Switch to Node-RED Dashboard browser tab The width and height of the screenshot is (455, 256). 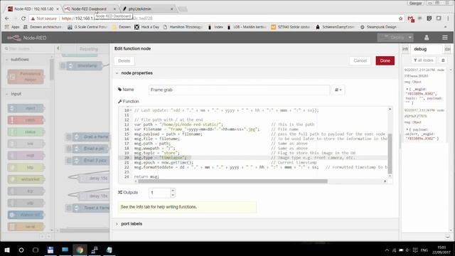[x=90, y=9]
